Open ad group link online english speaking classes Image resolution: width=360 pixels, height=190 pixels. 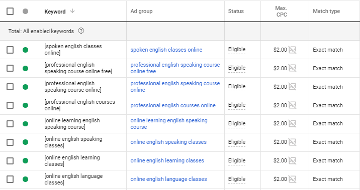(168, 142)
